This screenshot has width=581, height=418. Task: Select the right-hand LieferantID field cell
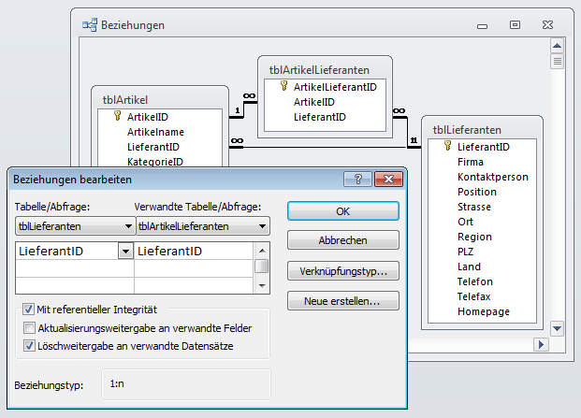(x=194, y=251)
